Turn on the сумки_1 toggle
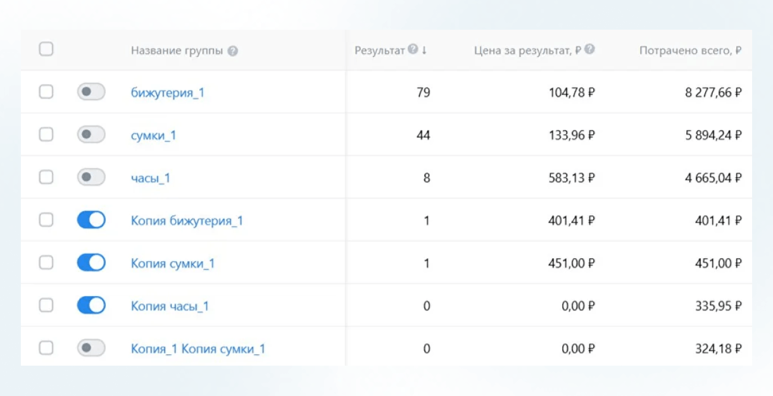Screen dimensions: 773x396 click(x=91, y=135)
